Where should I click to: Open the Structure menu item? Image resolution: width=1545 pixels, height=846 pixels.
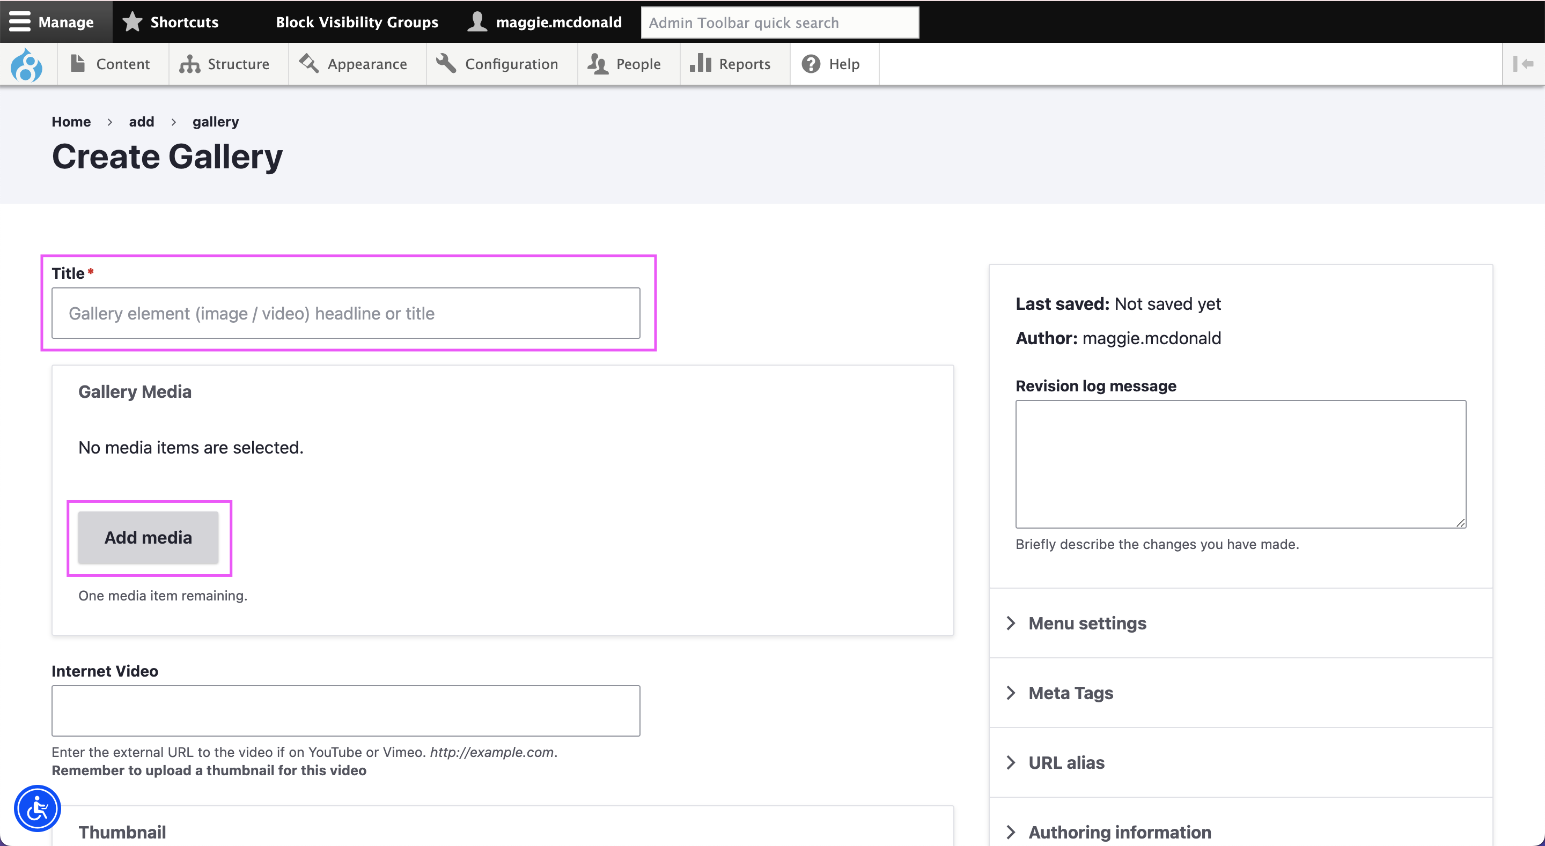(225, 64)
